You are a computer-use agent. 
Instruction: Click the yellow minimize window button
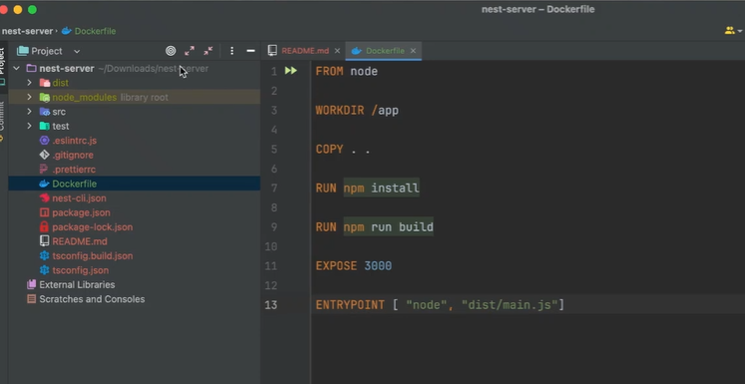click(18, 10)
